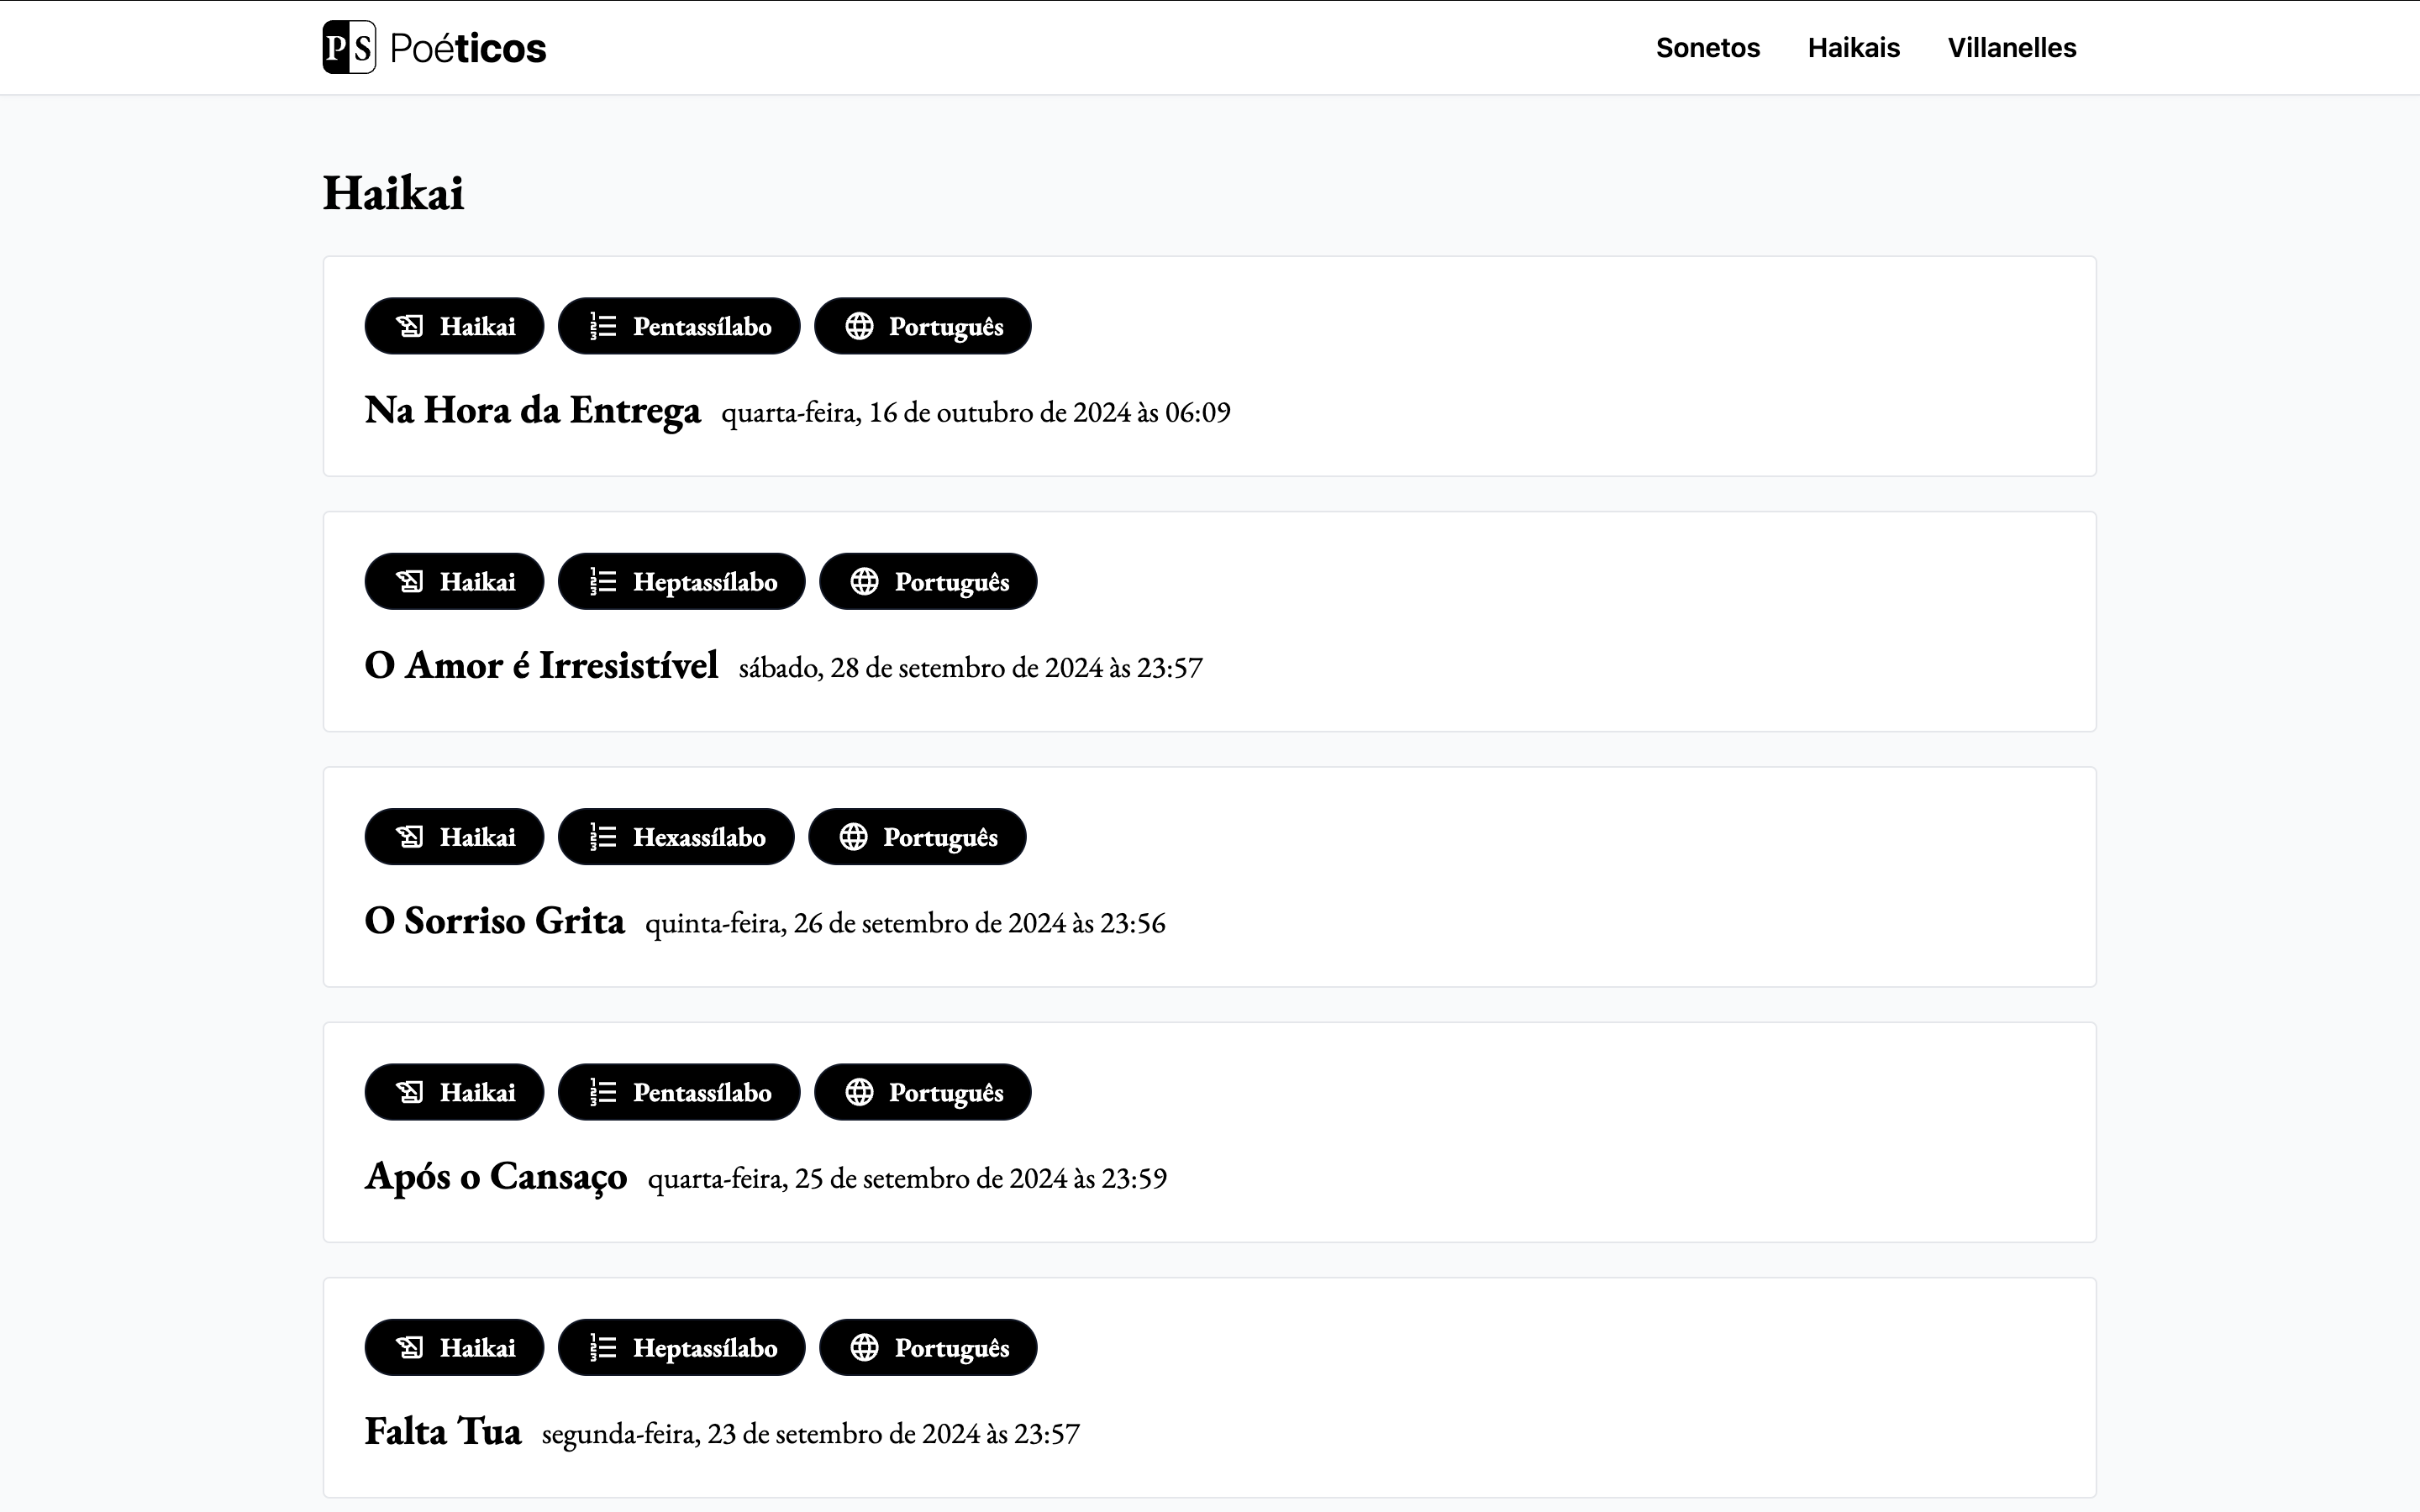
Task: Select Pentassílabo tag label in Na Hora da Entrega card
Action: click(x=702, y=326)
